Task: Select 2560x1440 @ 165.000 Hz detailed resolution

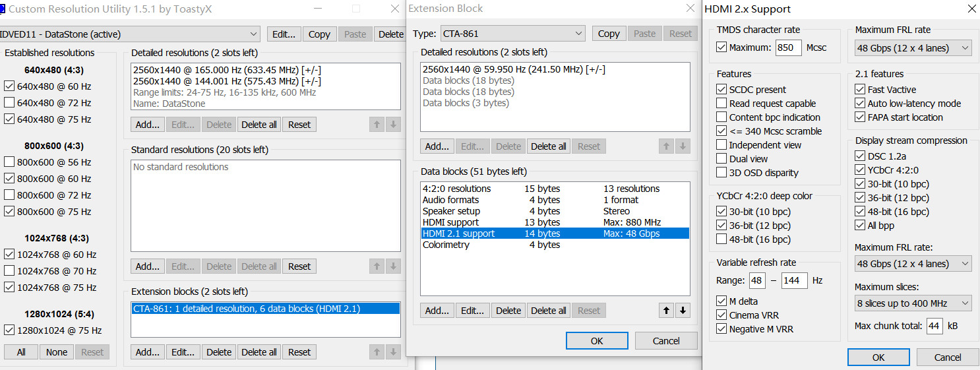Action: (x=227, y=70)
